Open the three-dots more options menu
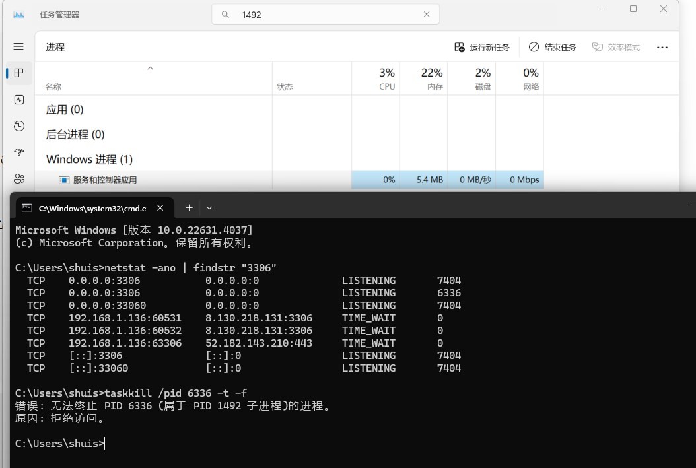696x468 pixels. [x=662, y=48]
